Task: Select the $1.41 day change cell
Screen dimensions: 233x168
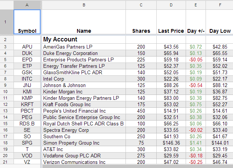Action: coord(196,143)
